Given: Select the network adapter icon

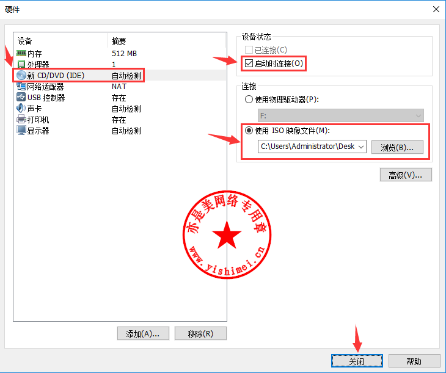Looking at the screenshot, I should pos(21,86).
